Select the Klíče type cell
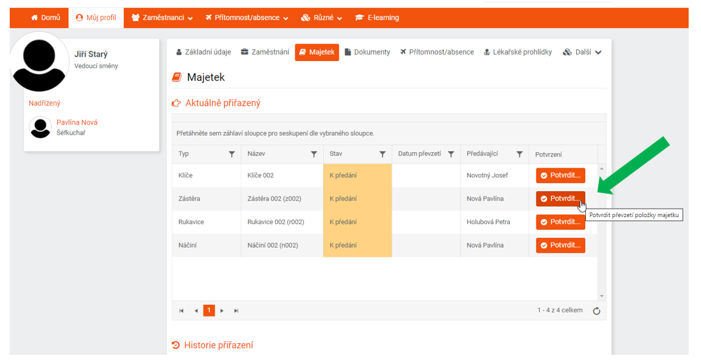The height and width of the screenshot is (362, 701). pyautogui.click(x=206, y=175)
